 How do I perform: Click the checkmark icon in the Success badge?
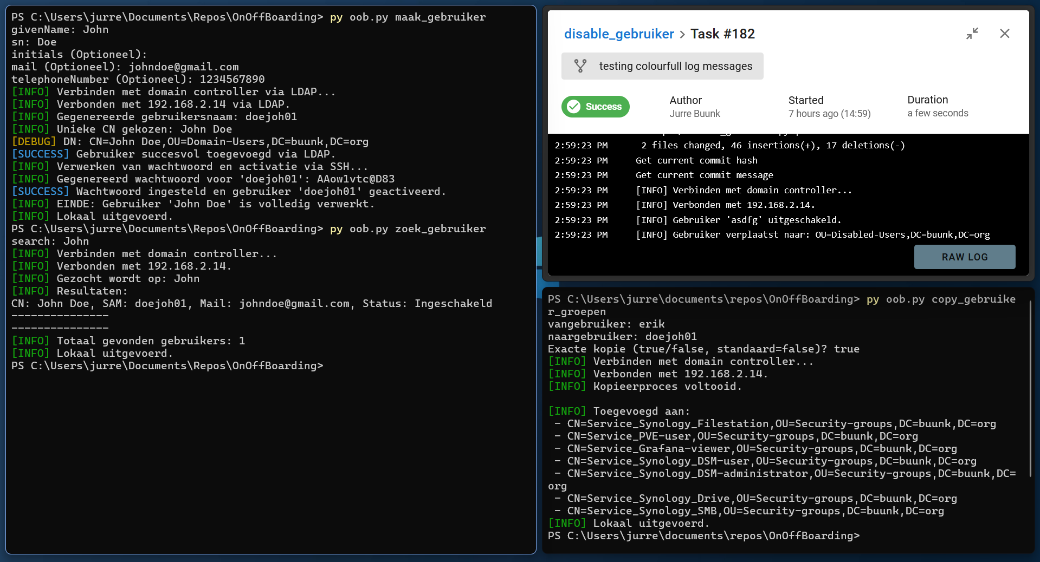pos(573,107)
